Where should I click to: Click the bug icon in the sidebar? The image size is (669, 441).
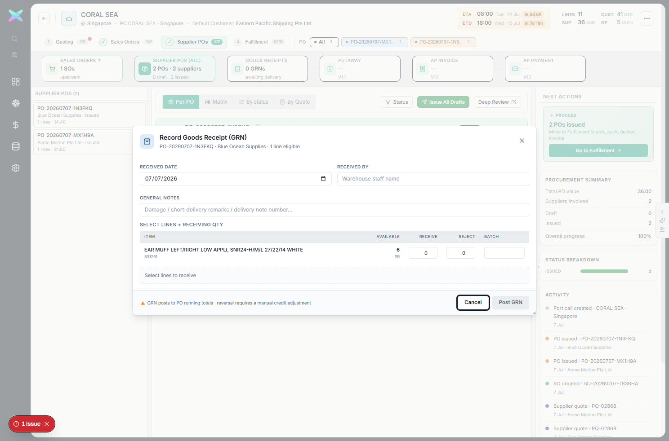14,54
